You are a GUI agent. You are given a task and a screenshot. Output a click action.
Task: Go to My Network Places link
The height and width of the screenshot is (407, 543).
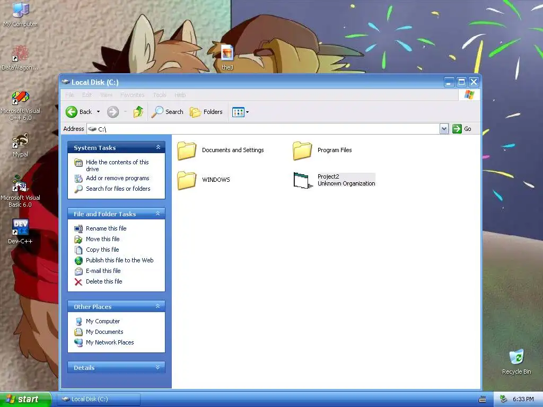110,342
